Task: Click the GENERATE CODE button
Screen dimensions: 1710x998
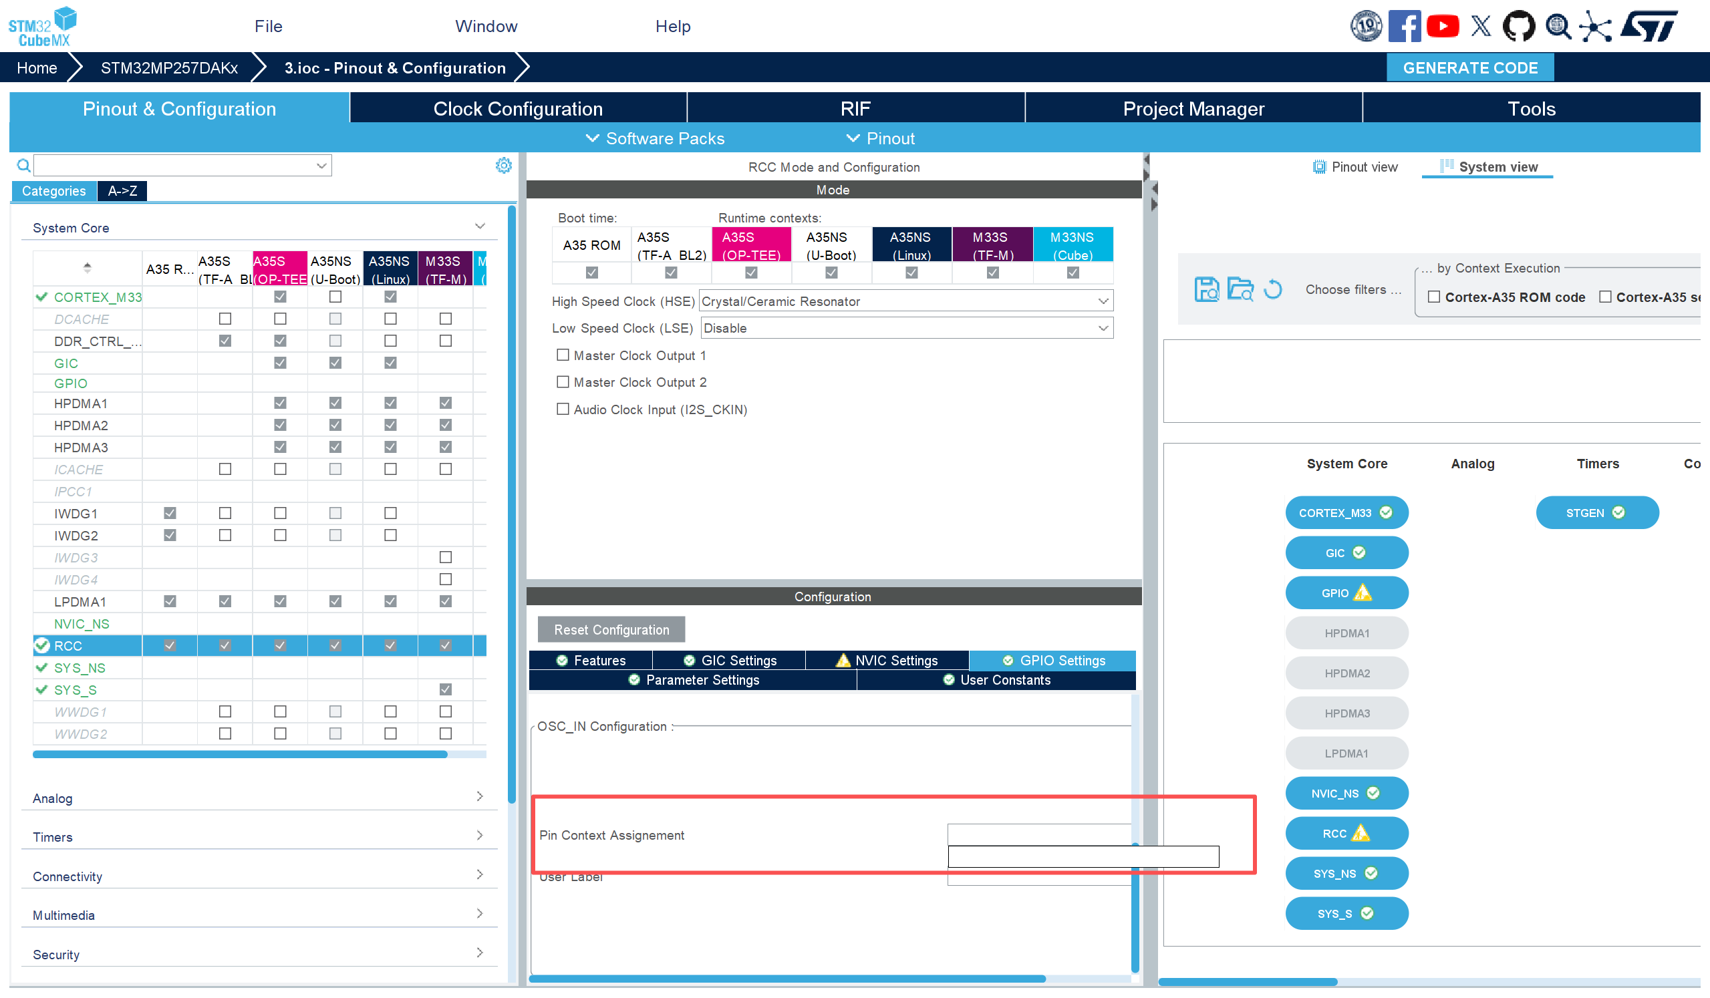Action: (x=1471, y=67)
